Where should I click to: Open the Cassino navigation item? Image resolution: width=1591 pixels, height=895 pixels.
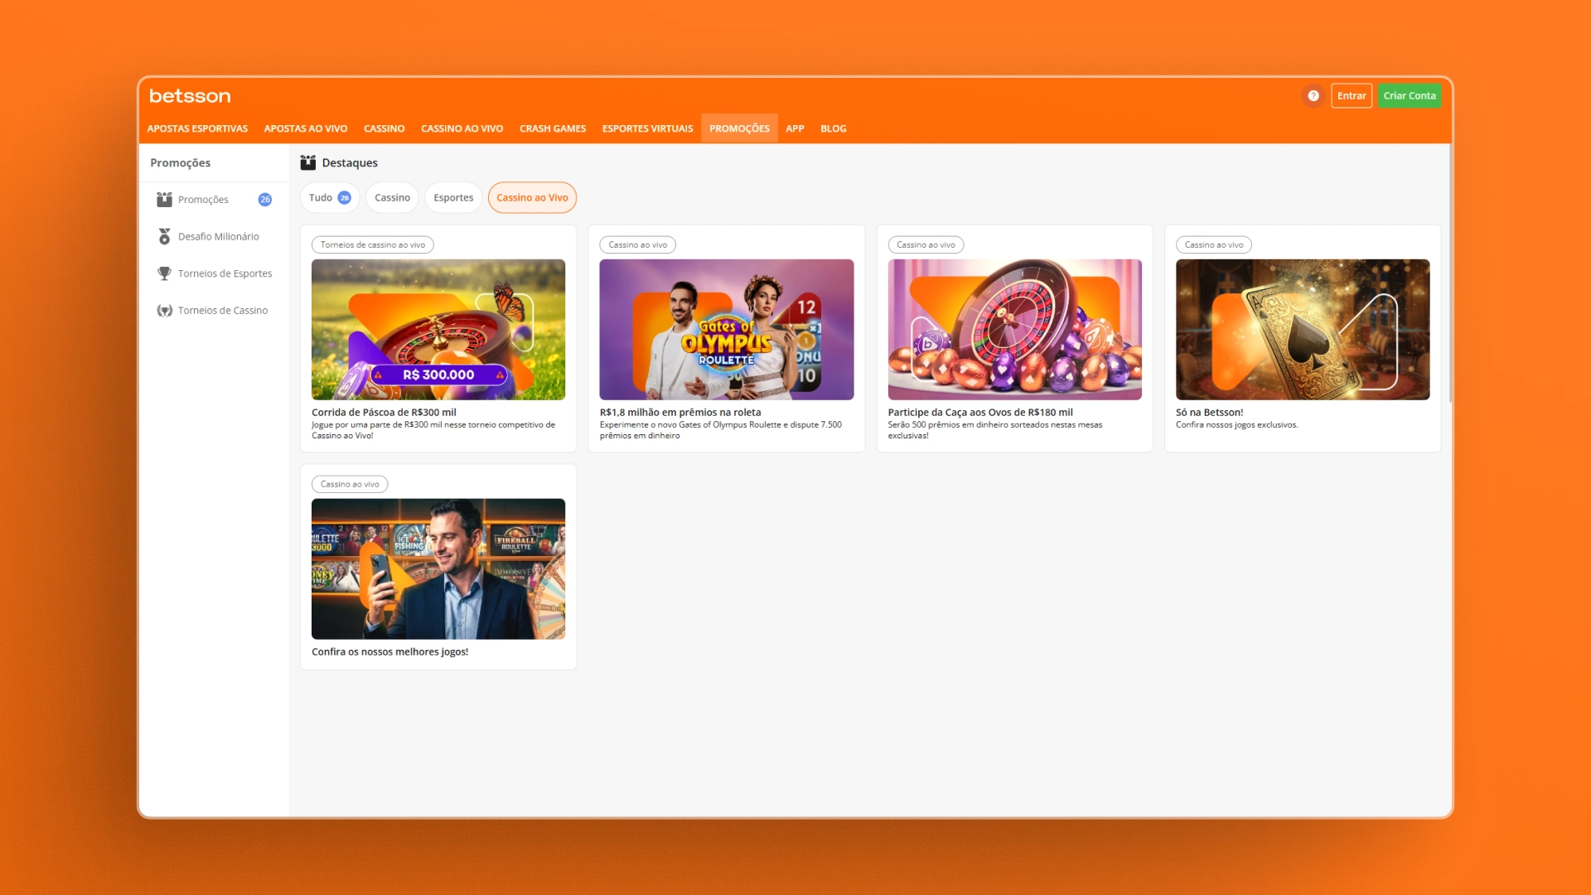[x=384, y=128]
